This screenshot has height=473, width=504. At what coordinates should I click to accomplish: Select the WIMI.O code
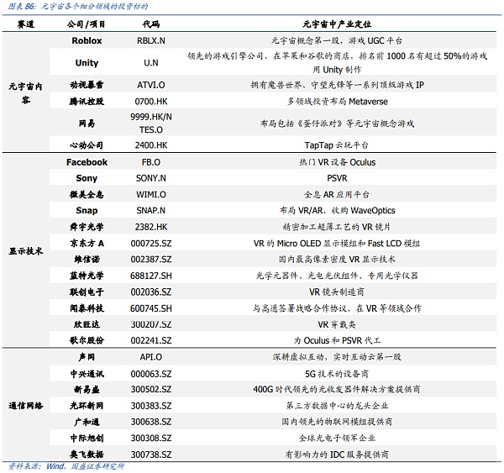pos(151,195)
